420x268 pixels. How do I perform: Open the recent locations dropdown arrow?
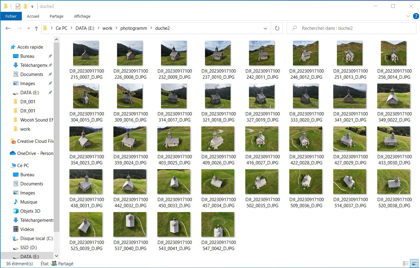click(29, 28)
